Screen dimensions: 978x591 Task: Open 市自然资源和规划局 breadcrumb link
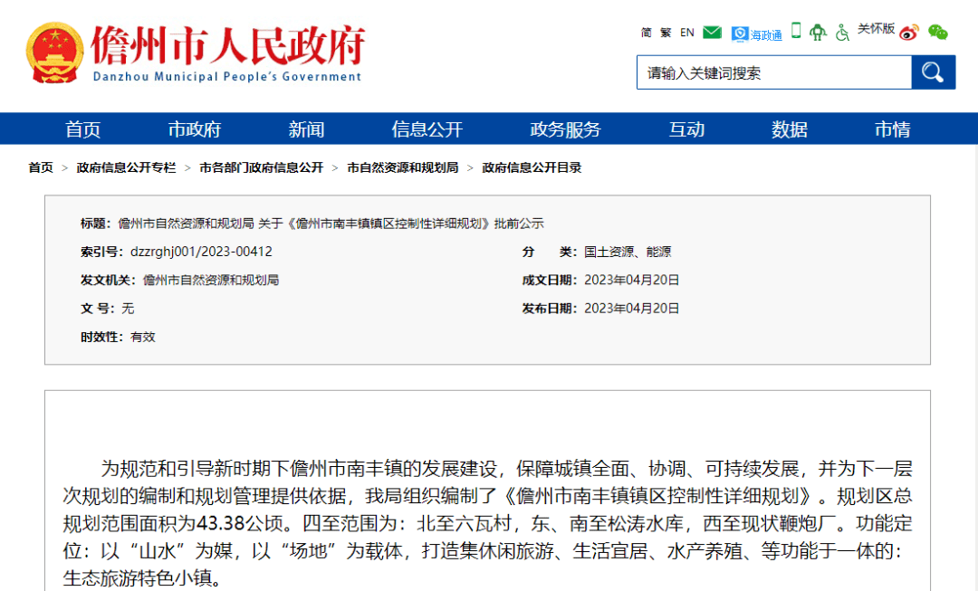(402, 167)
